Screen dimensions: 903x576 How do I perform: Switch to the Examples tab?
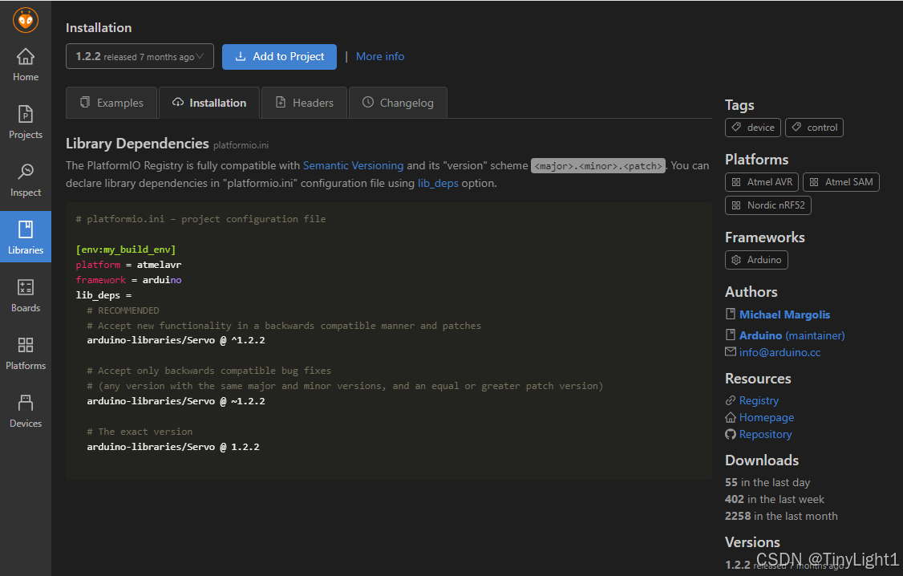[111, 103]
